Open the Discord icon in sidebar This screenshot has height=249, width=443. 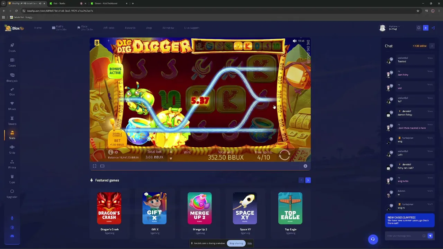12,236
